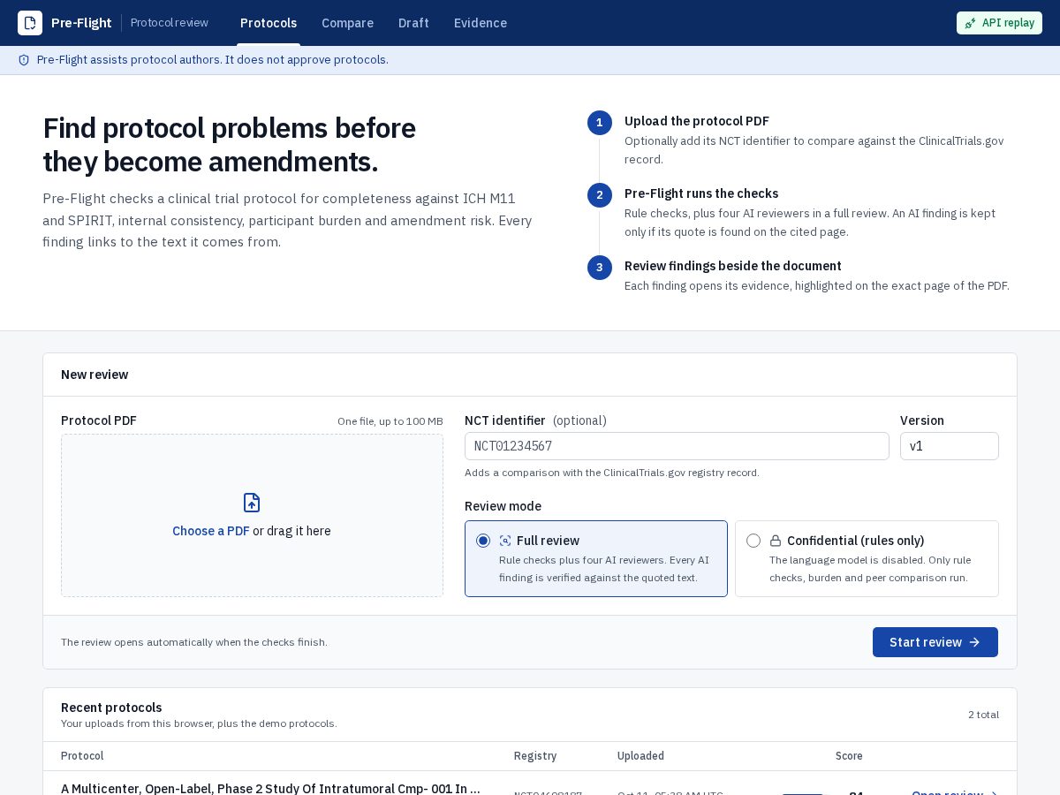
Task: Focus the NCT identifier input field
Action: [677, 446]
